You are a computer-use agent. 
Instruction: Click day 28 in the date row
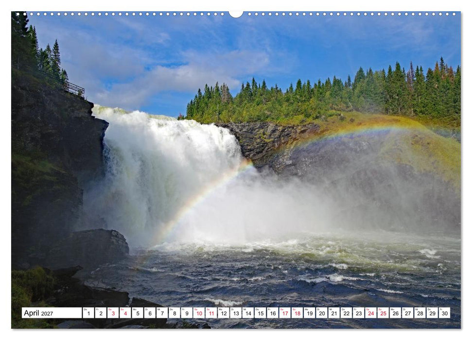coord(420,313)
